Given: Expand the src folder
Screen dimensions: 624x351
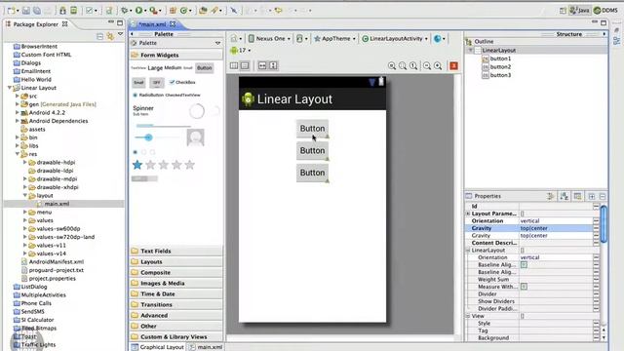Looking at the screenshot, I should point(18,96).
